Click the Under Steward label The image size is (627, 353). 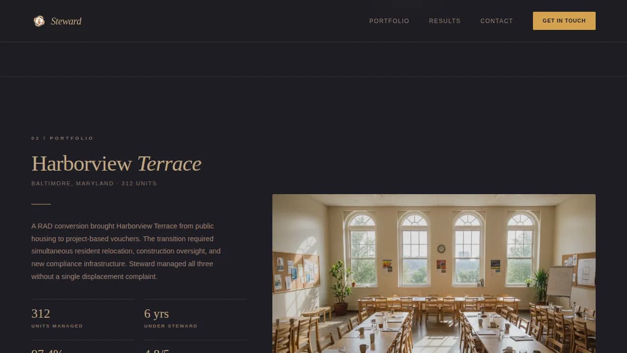(171, 326)
